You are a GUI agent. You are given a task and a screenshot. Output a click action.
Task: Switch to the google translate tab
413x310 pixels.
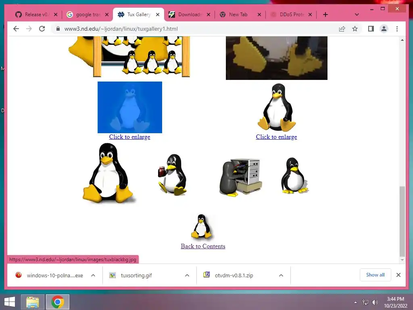[x=84, y=15]
